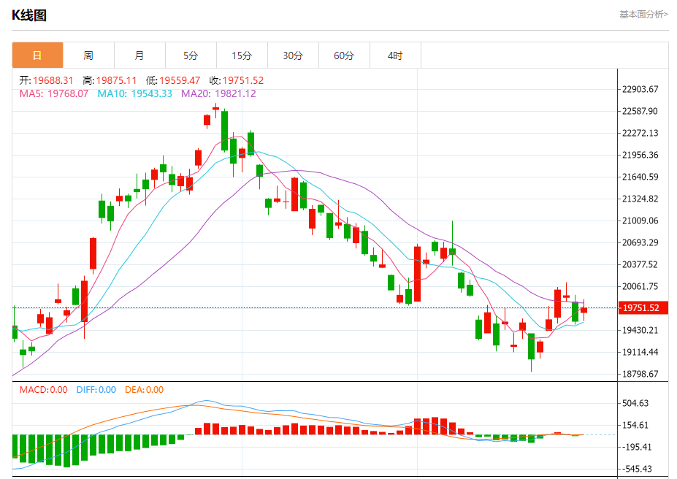Image resolution: width=677 pixels, height=479 pixels.
Task: Click the 22272.13 axis label
Action: click(x=640, y=133)
